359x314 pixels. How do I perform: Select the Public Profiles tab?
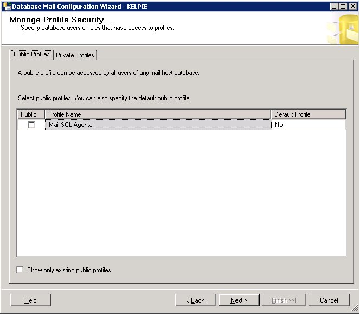point(31,54)
